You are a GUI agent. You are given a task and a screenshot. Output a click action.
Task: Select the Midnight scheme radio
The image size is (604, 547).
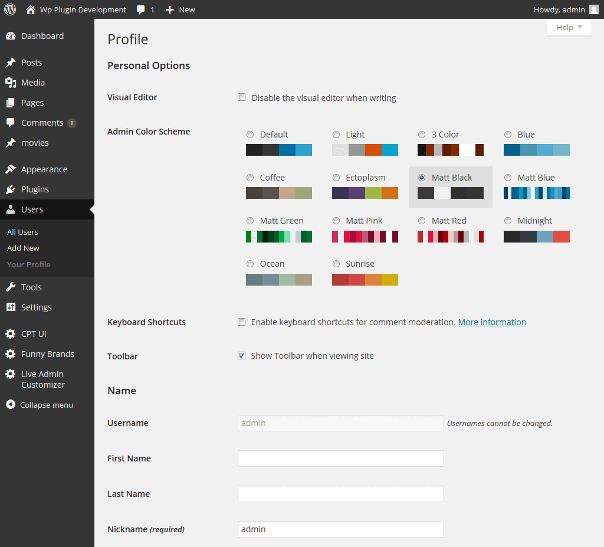[x=508, y=221]
